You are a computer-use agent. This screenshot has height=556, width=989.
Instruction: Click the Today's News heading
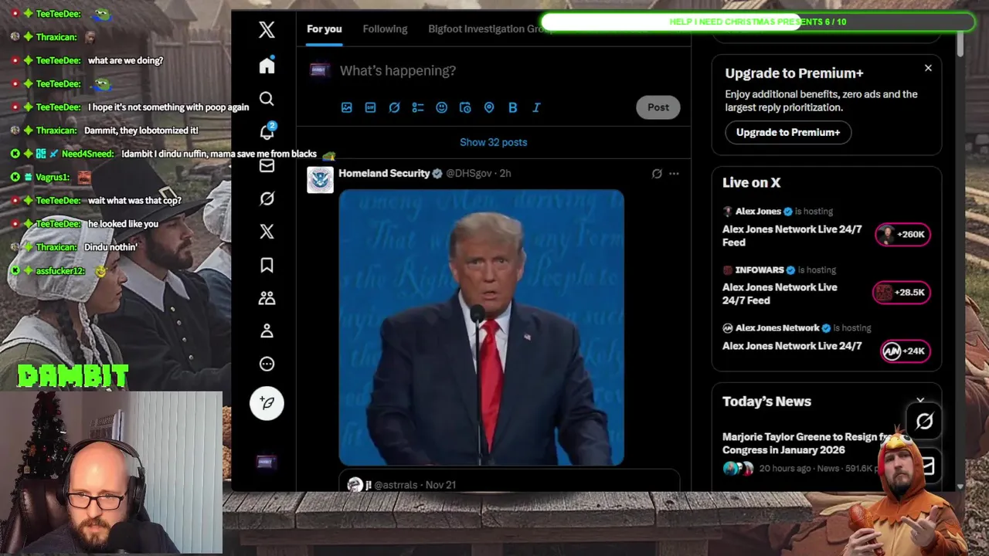(766, 402)
